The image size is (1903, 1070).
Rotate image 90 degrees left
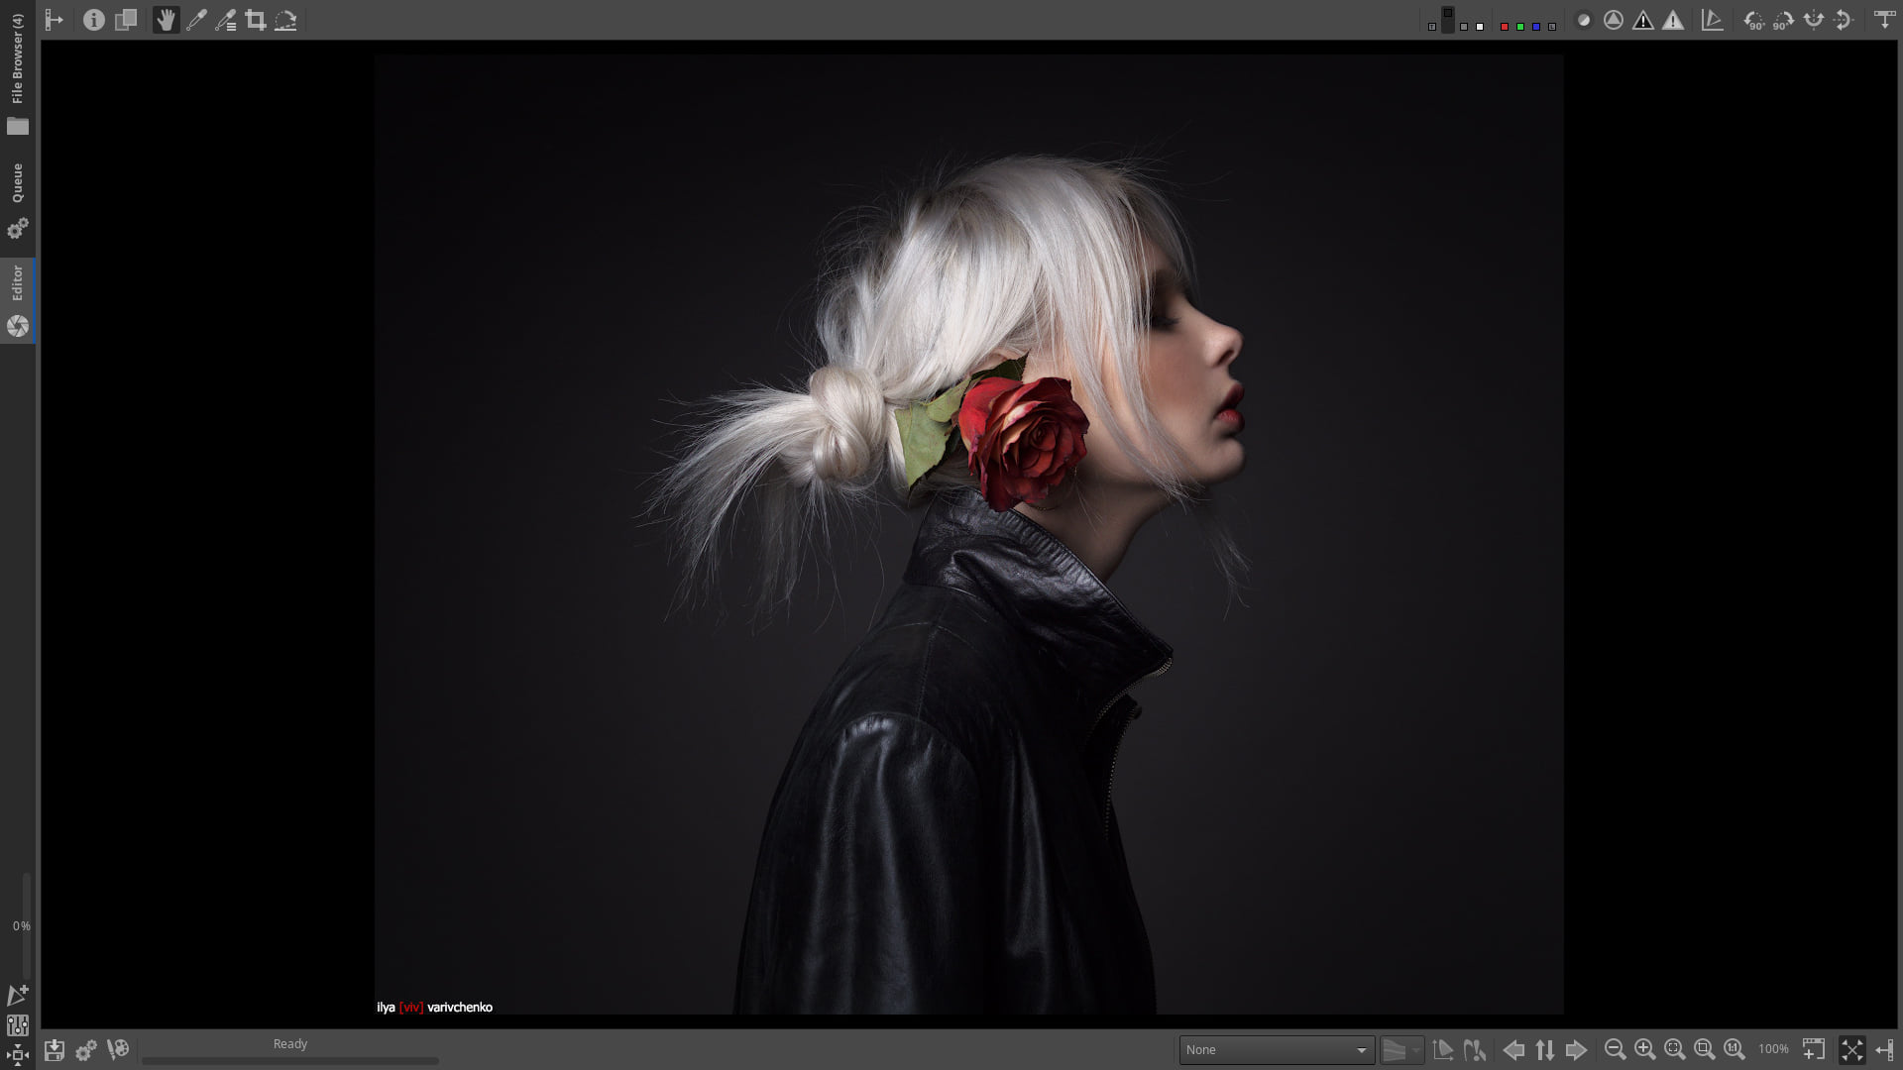[x=1753, y=20]
